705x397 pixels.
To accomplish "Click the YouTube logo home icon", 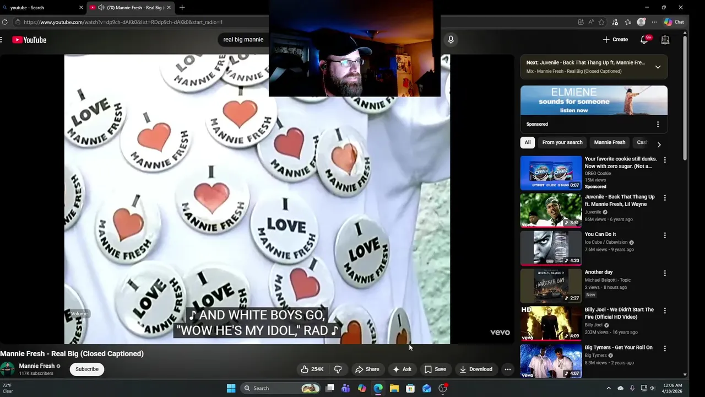I will (29, 40).
